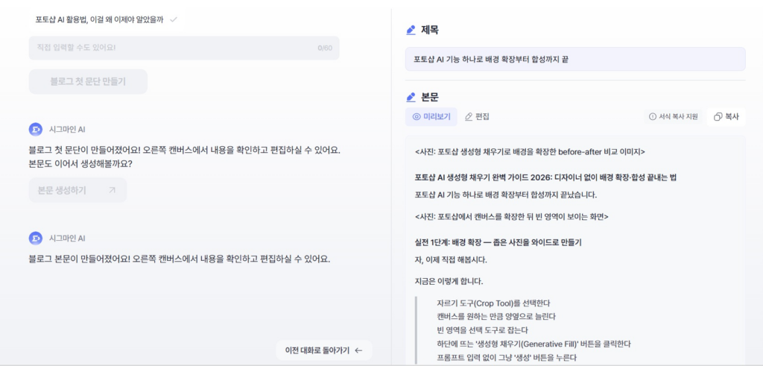Click the 시그마인 AI avatar above the first-paragraph message

35,129
